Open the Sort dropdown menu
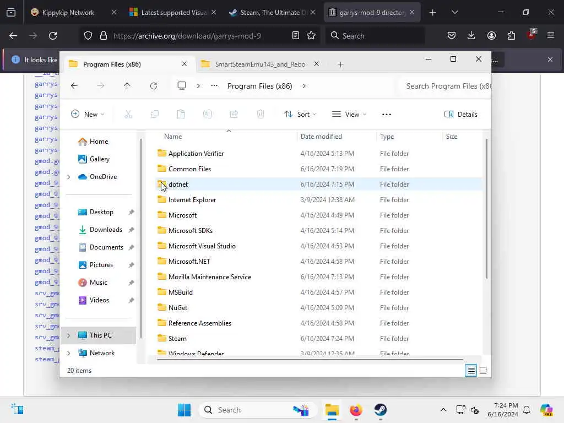 pos(300,115)
